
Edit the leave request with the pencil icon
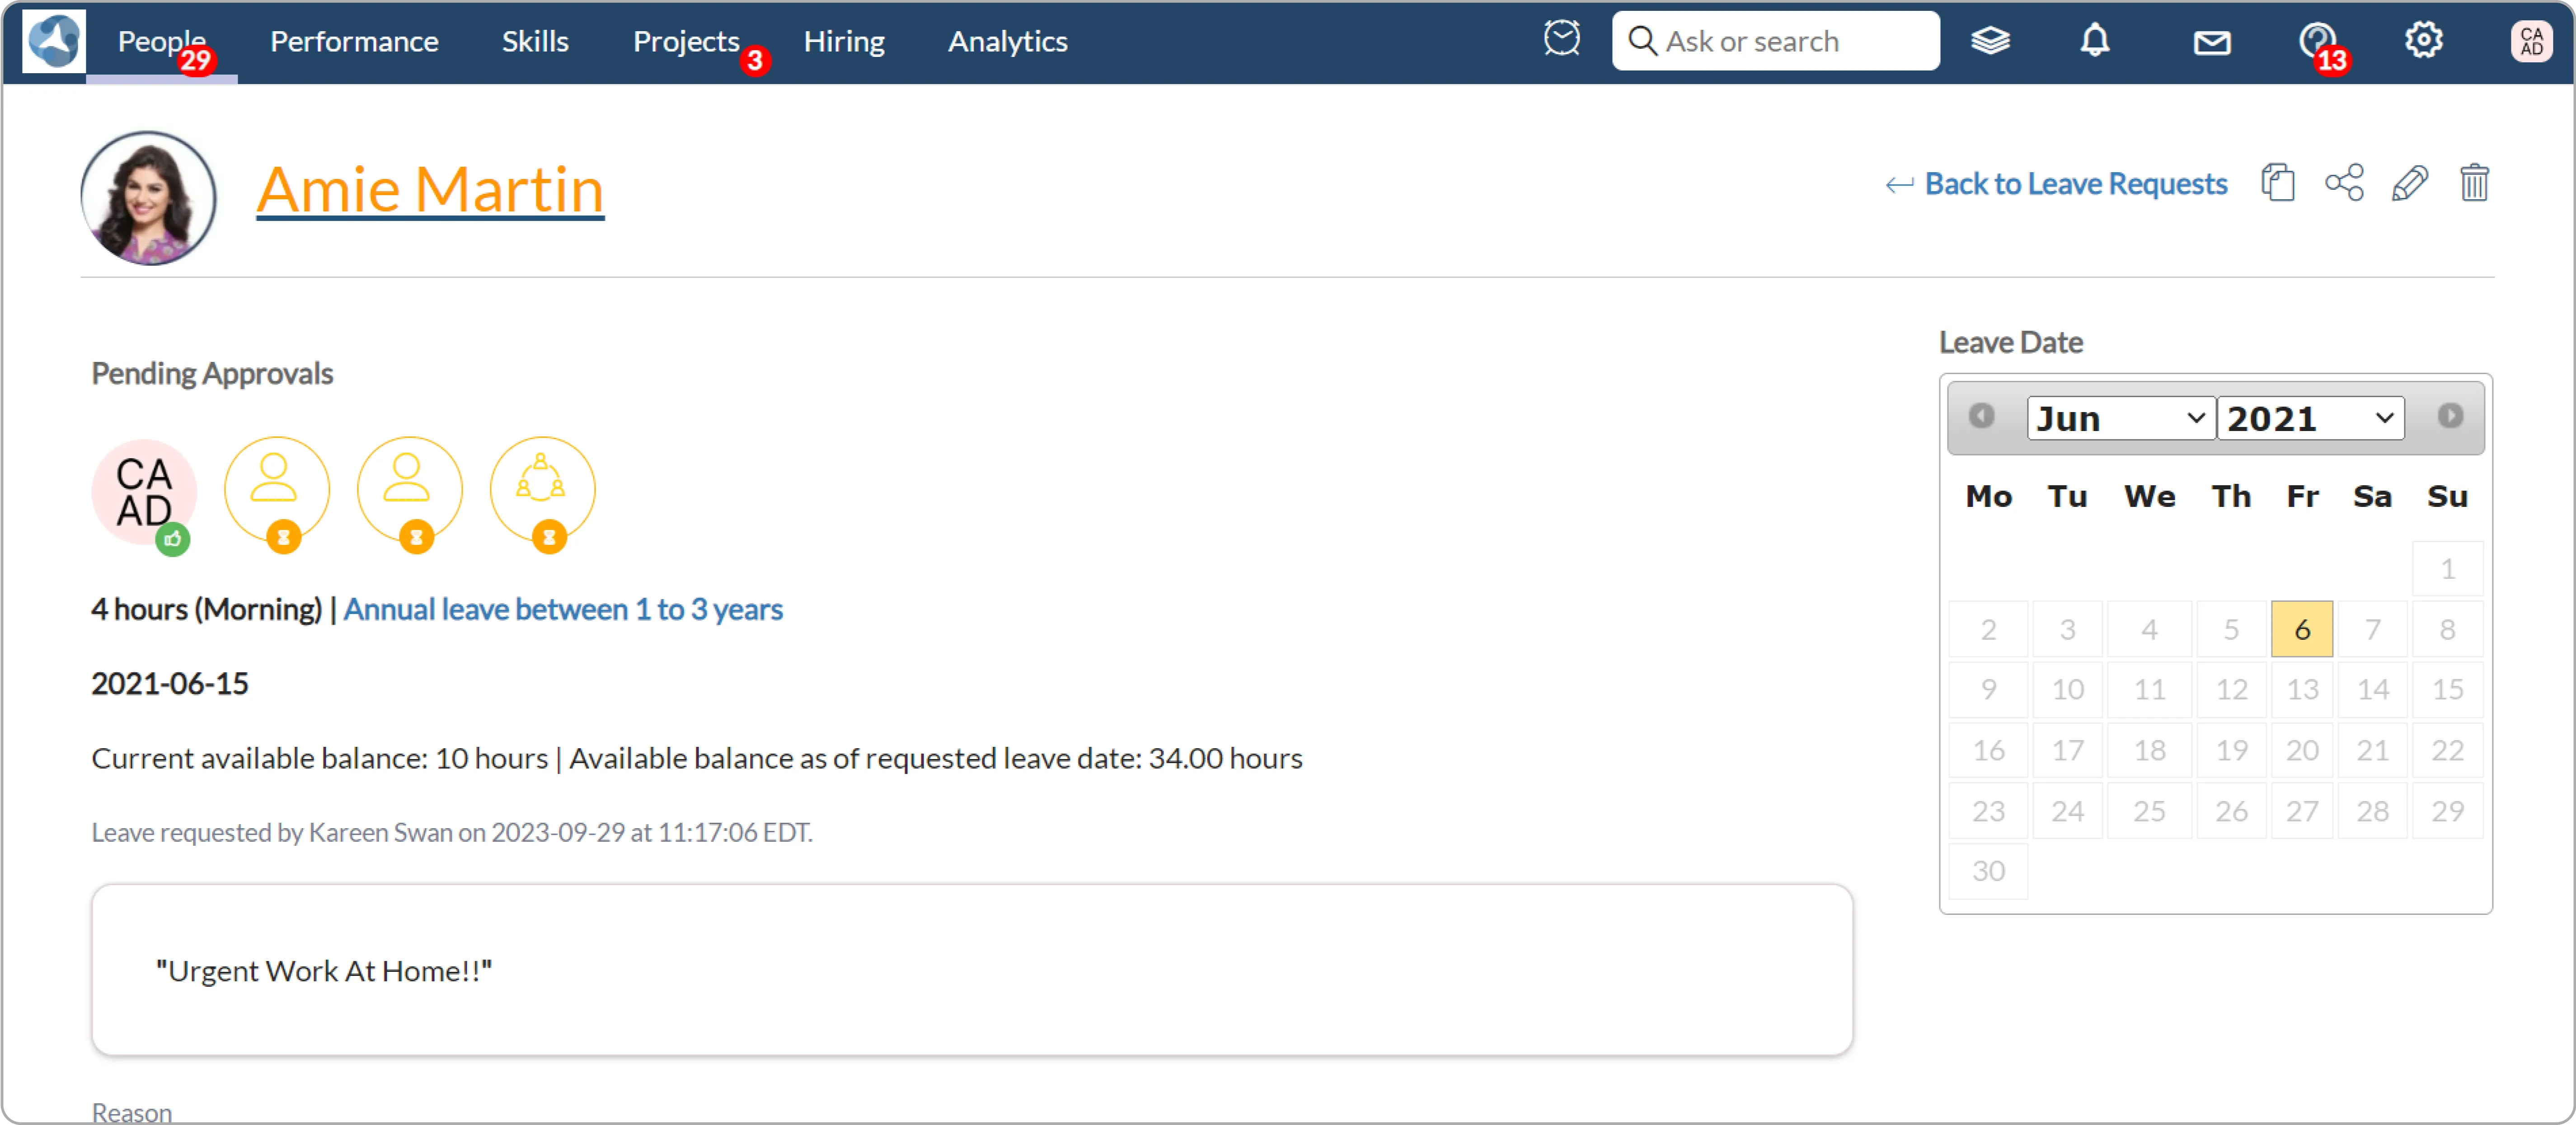coord(2409,183)
